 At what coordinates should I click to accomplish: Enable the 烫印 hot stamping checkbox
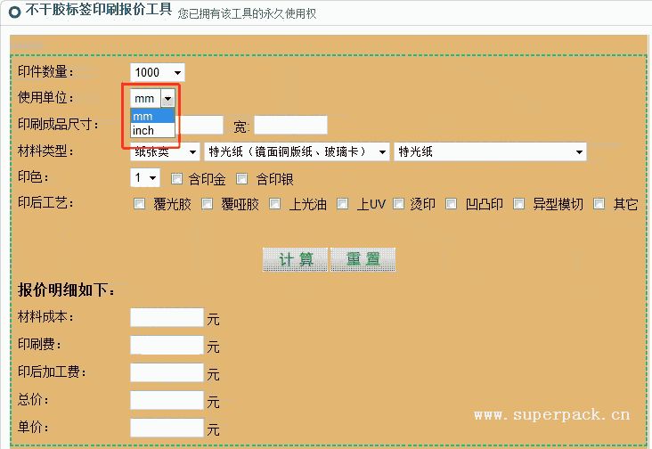tap(395, 204)
